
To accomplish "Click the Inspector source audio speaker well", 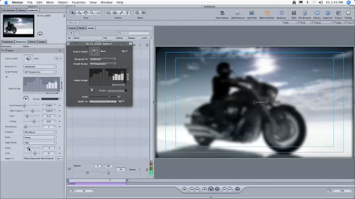I will click(28, 59).
